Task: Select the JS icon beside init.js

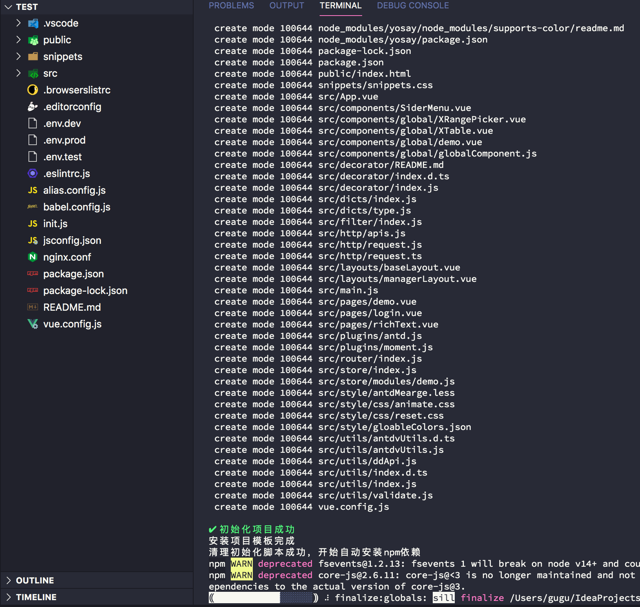Action: point(33,224)
